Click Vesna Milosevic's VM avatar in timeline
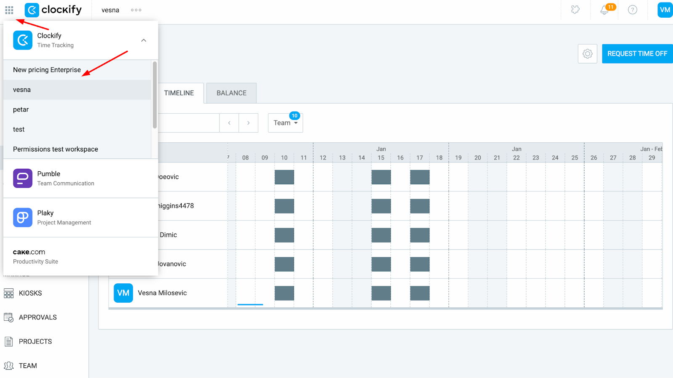The width and height of the screenshot is (673, 378). tap(123, 293)
